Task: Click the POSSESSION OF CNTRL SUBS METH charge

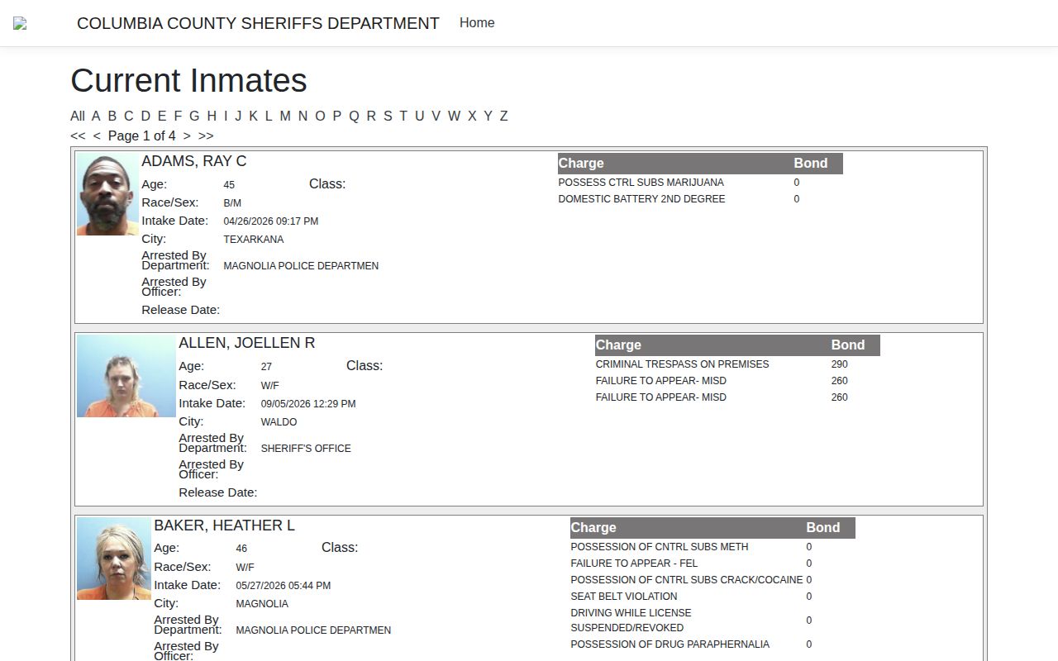Action: coord(660,547)
